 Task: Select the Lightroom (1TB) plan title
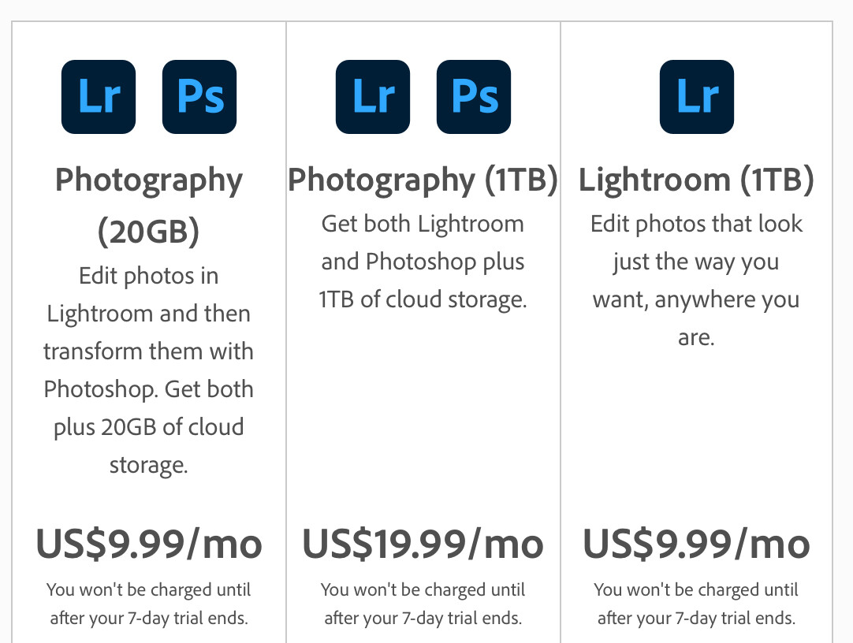click(x=696, y=180)
